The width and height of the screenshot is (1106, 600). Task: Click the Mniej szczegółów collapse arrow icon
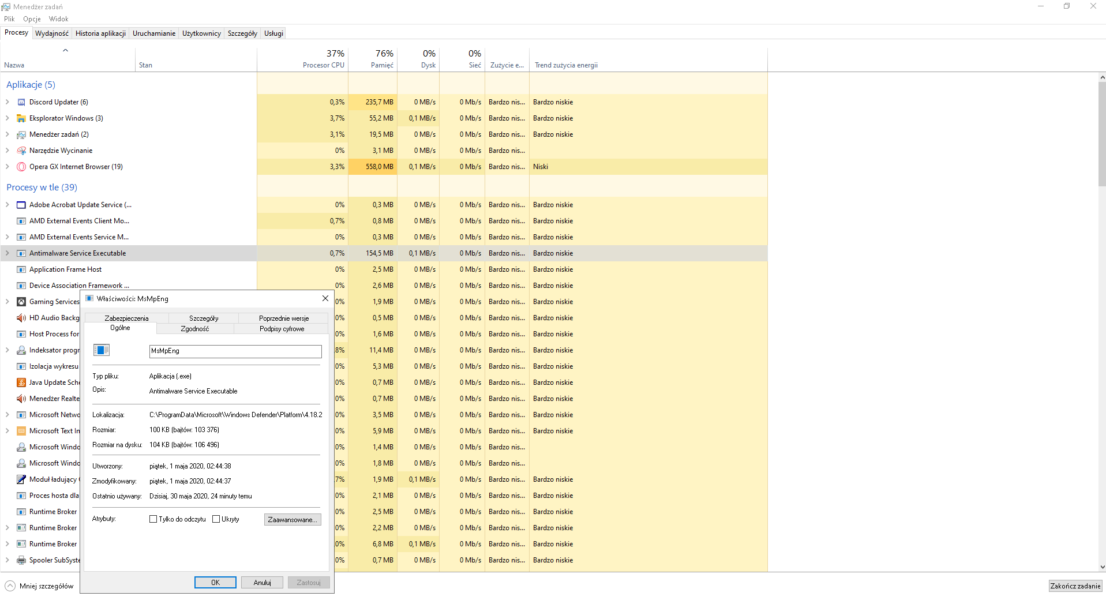tap(10, 586)
